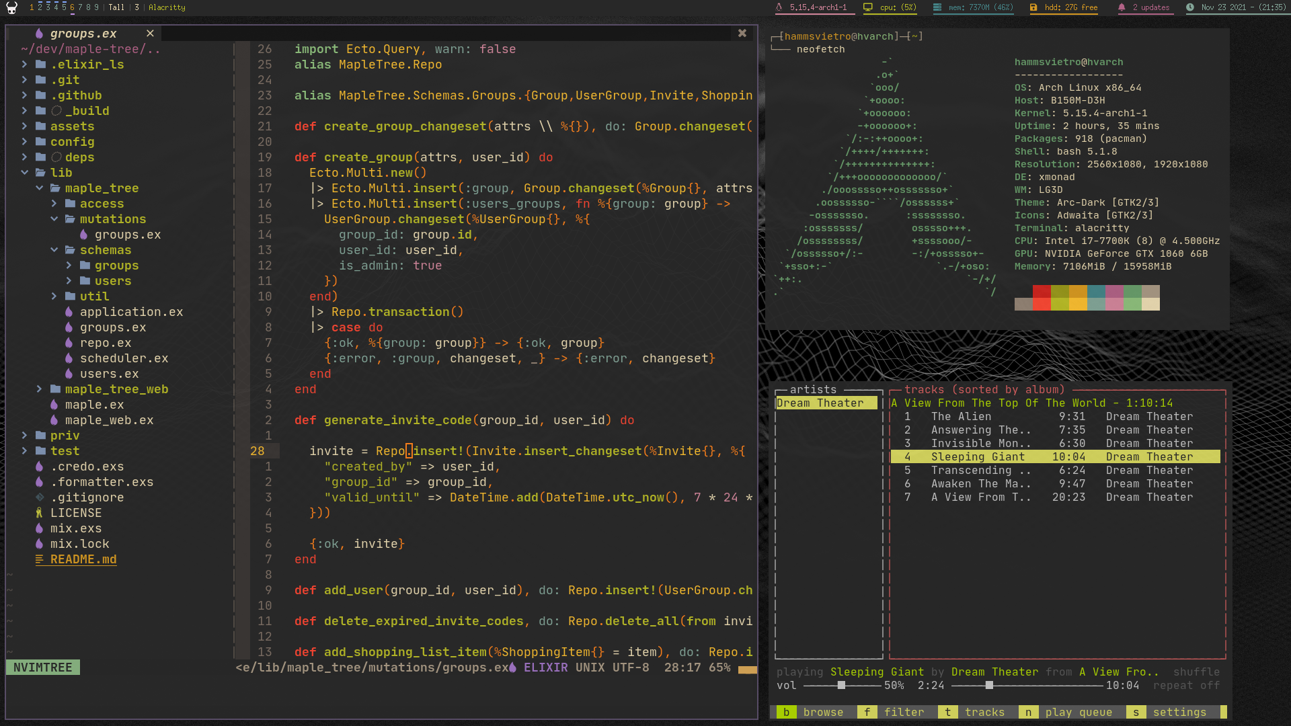Open the settings view in music player

click(x=1167, y=713)
